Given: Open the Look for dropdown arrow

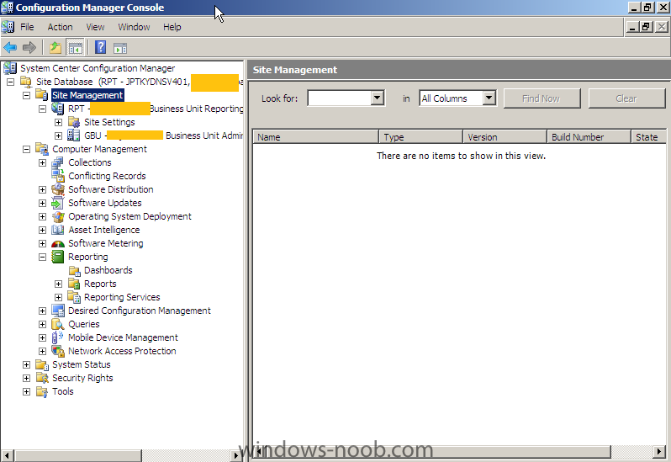Looking at the screenshot, I should (377, 98).
